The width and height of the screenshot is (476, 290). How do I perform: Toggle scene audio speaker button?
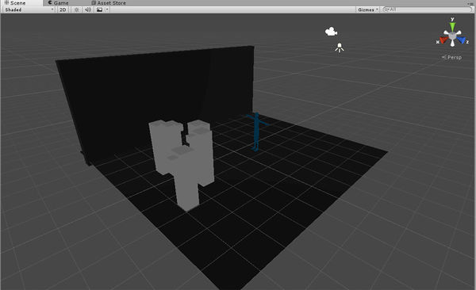point(88,10)
